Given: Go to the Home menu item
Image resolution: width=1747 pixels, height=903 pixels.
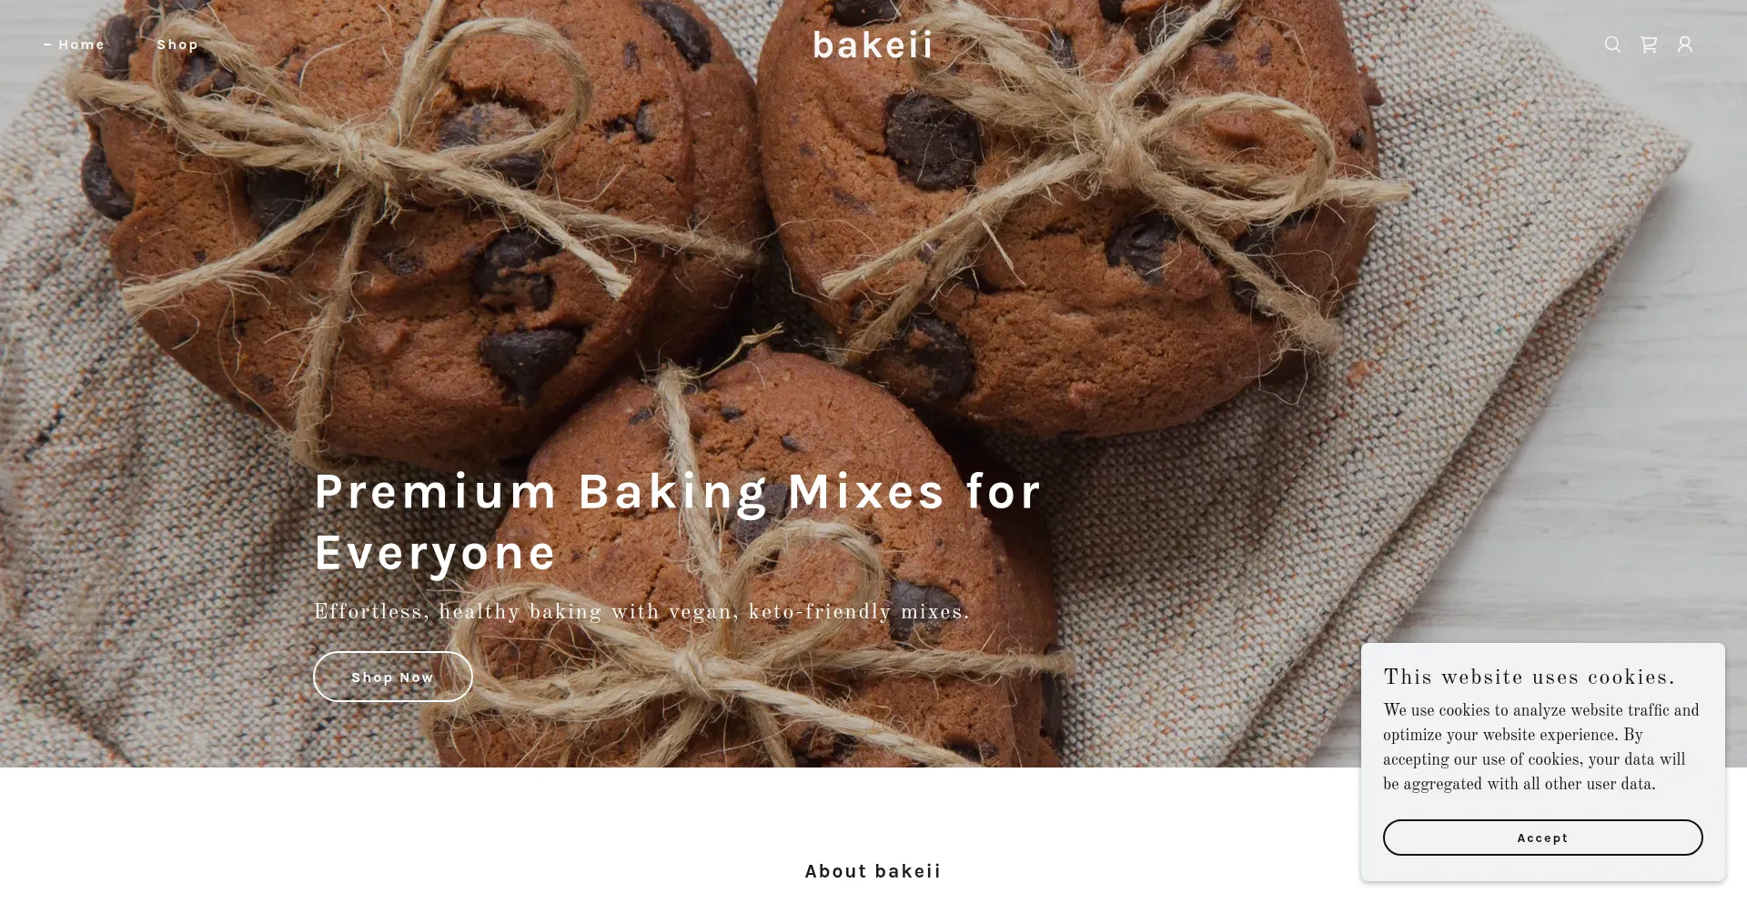Looking at the screenshot, I should point(82,45).
